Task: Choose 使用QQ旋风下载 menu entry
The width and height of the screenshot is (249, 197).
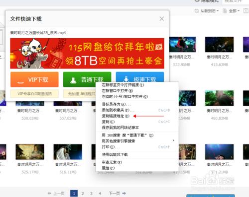Action: (115, 155)
